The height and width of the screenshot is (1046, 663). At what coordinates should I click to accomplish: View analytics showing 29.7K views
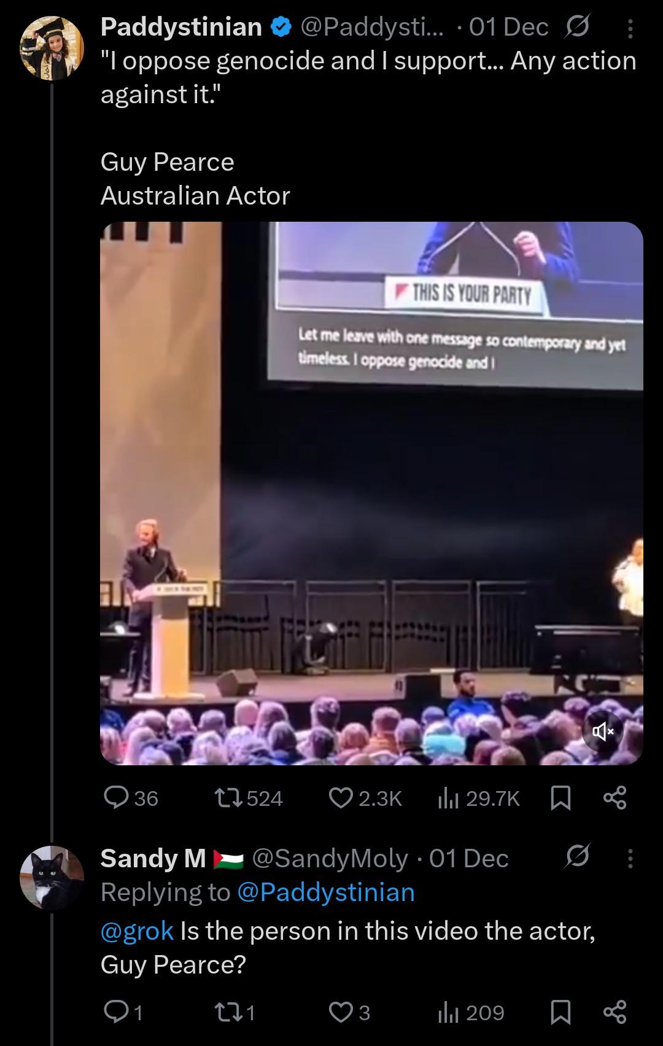(448, 798)
